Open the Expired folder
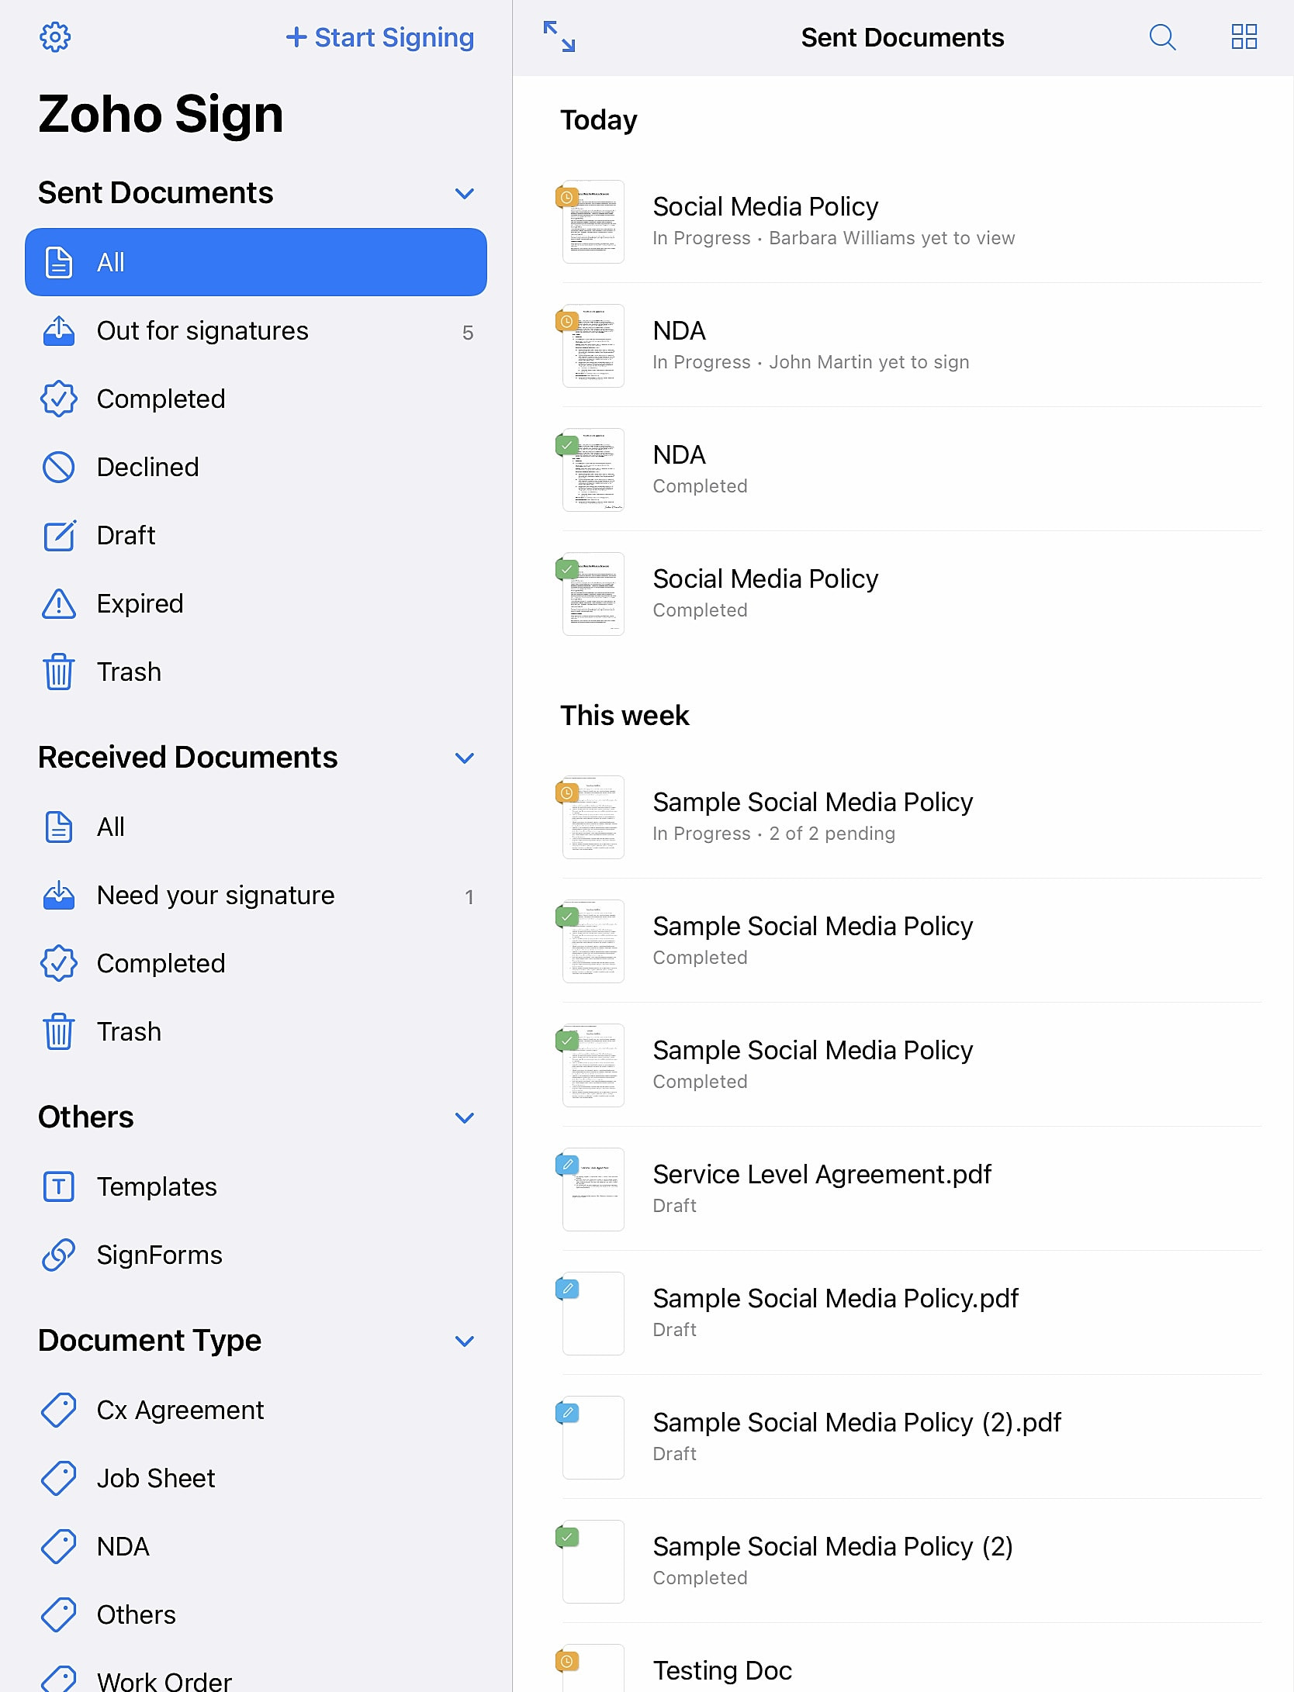Screen dimensions: 1294x1692 (x=256, y=604)
